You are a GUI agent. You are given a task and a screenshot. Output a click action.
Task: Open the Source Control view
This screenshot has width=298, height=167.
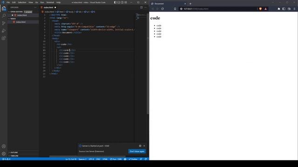click(x=4, y=23)
